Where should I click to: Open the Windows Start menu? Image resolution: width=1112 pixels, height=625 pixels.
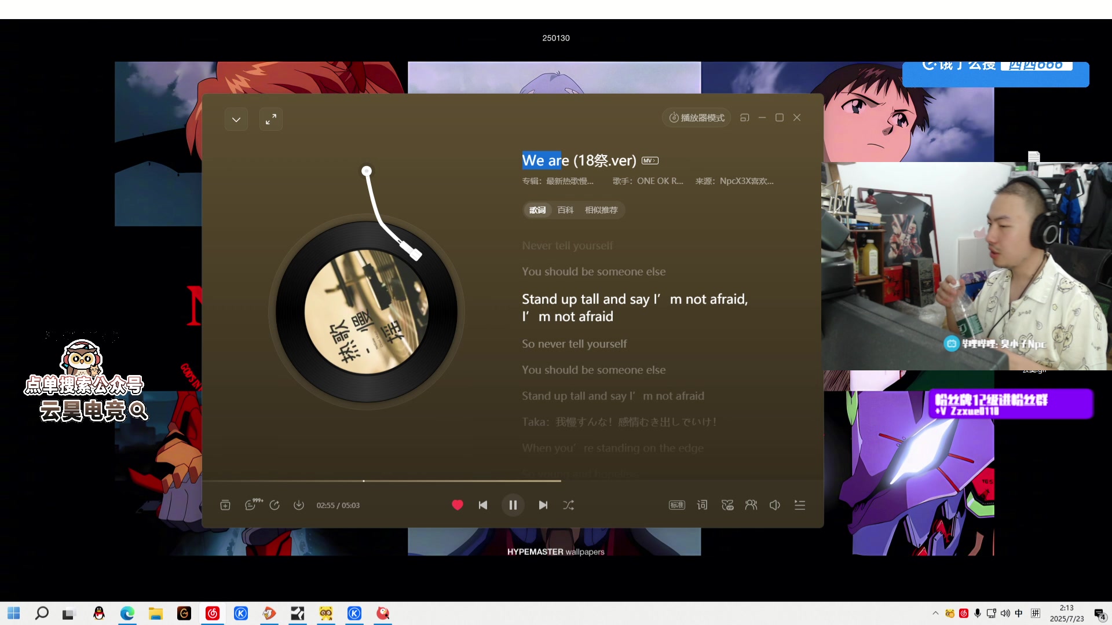tap(14, 613)
